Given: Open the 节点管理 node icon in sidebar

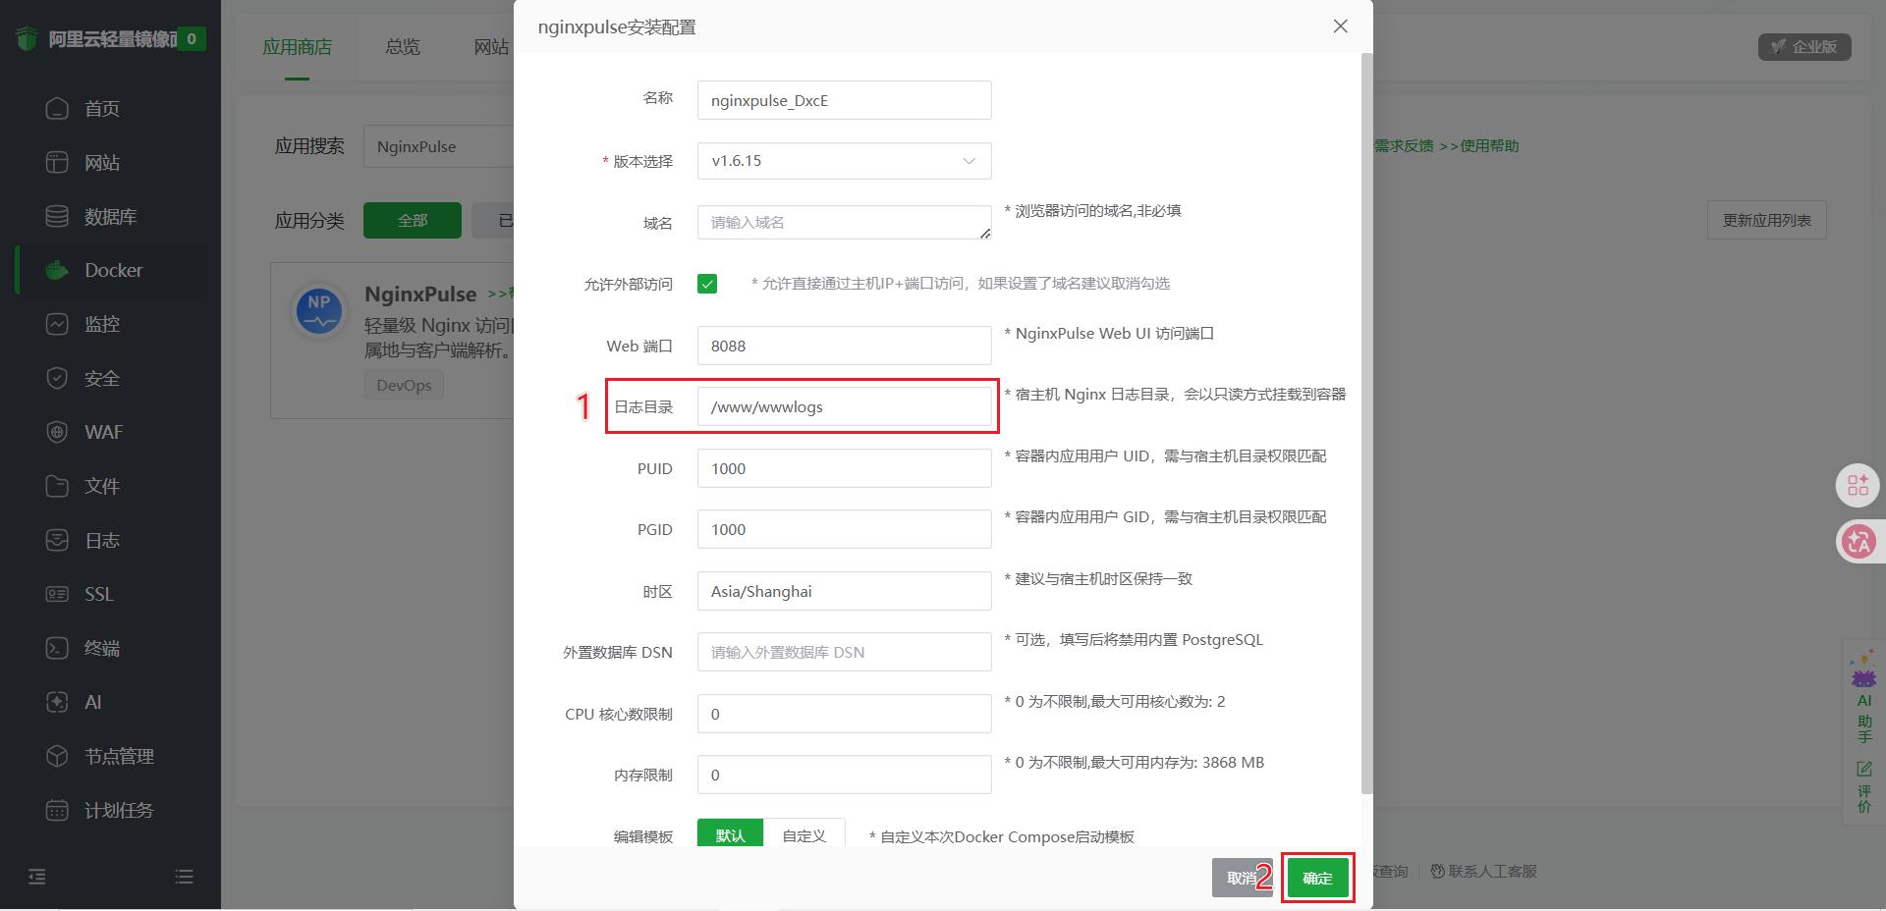Looking at the screenshot, I should click(57, 756).
